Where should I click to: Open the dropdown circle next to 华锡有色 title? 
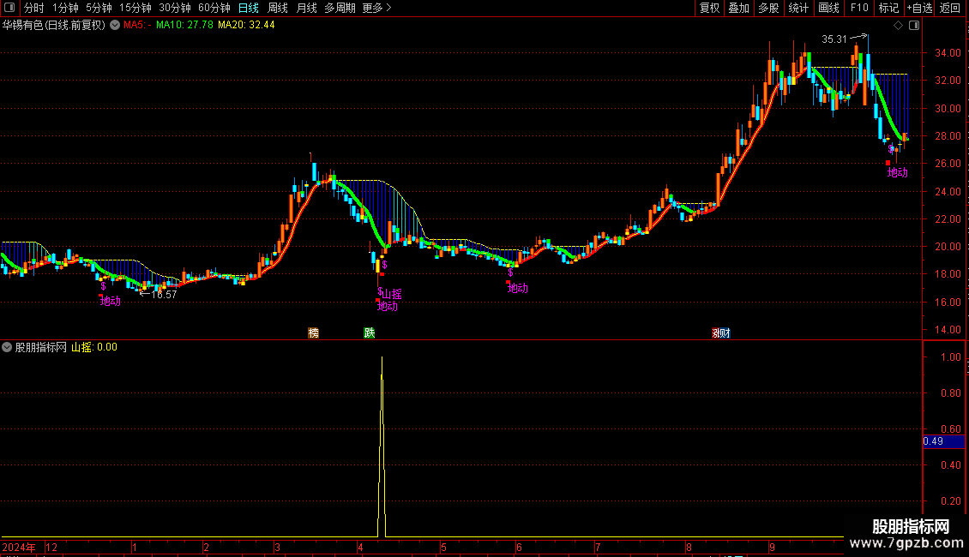pyautogui.click(x=115, y=26)
